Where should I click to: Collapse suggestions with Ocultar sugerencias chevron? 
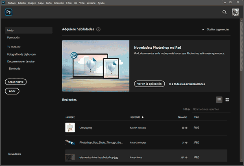[203, 30]
